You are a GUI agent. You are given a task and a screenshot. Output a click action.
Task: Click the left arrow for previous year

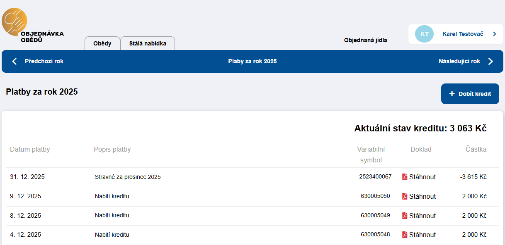click(x=15, y=62)
